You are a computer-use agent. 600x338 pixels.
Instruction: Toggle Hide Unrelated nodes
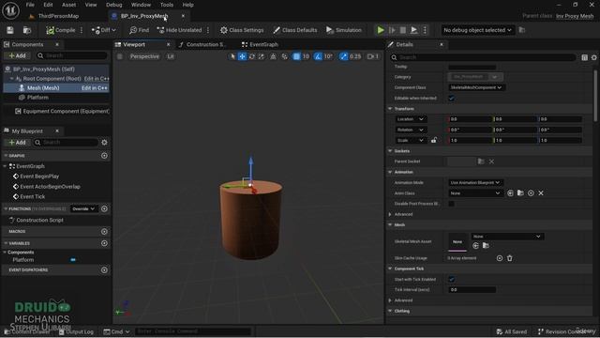[179, 30]
